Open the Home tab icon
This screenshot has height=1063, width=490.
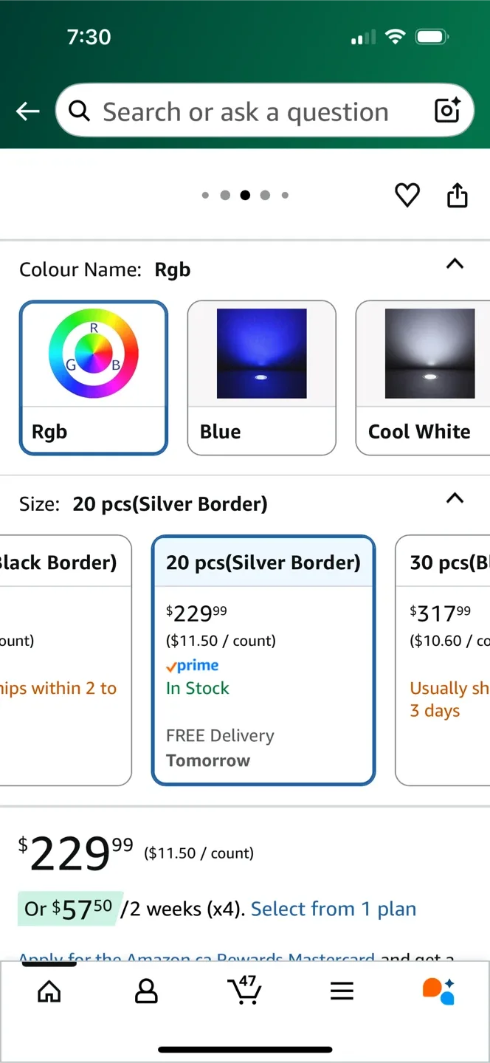pyautogui.click(x=49, y=991)
